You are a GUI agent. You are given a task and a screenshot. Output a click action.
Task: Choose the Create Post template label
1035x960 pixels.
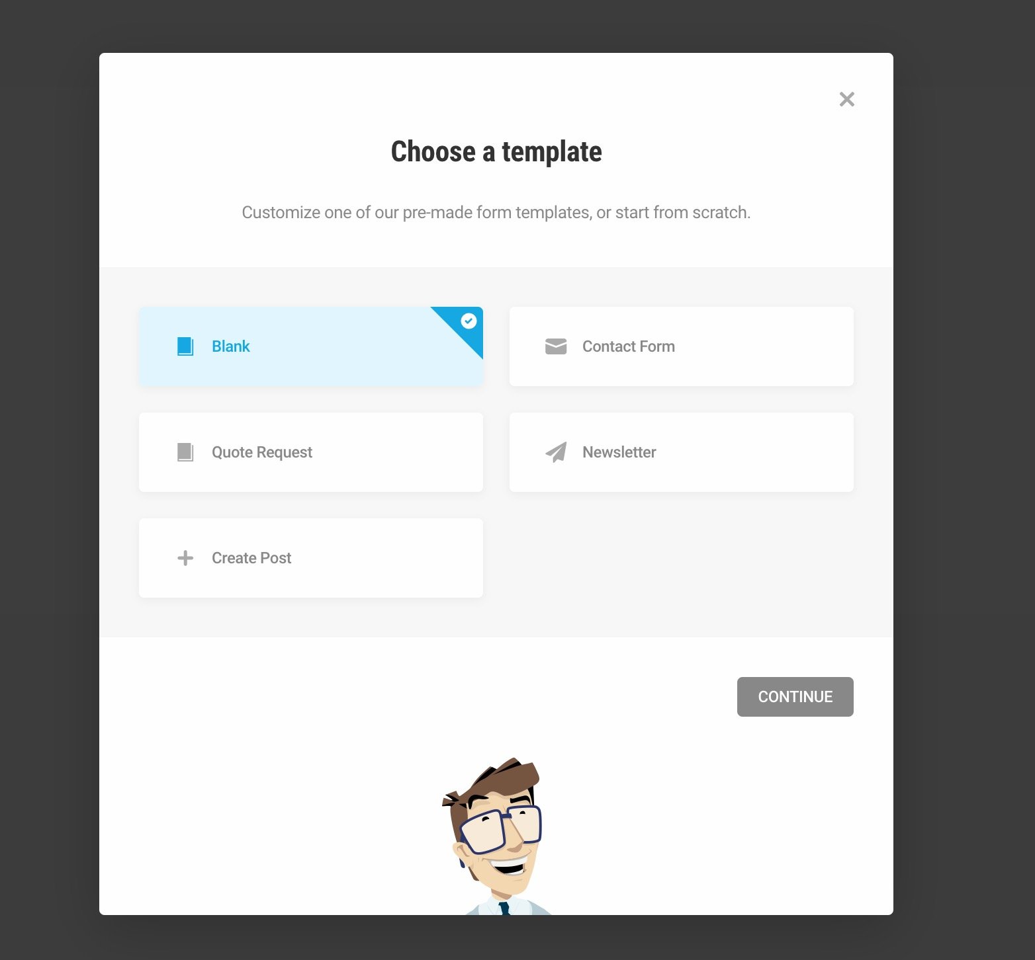[x=251, y=558]
